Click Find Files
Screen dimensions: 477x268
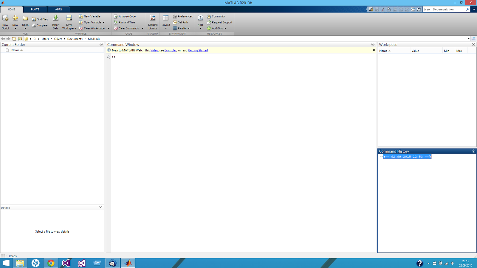(x=40, y=19)
